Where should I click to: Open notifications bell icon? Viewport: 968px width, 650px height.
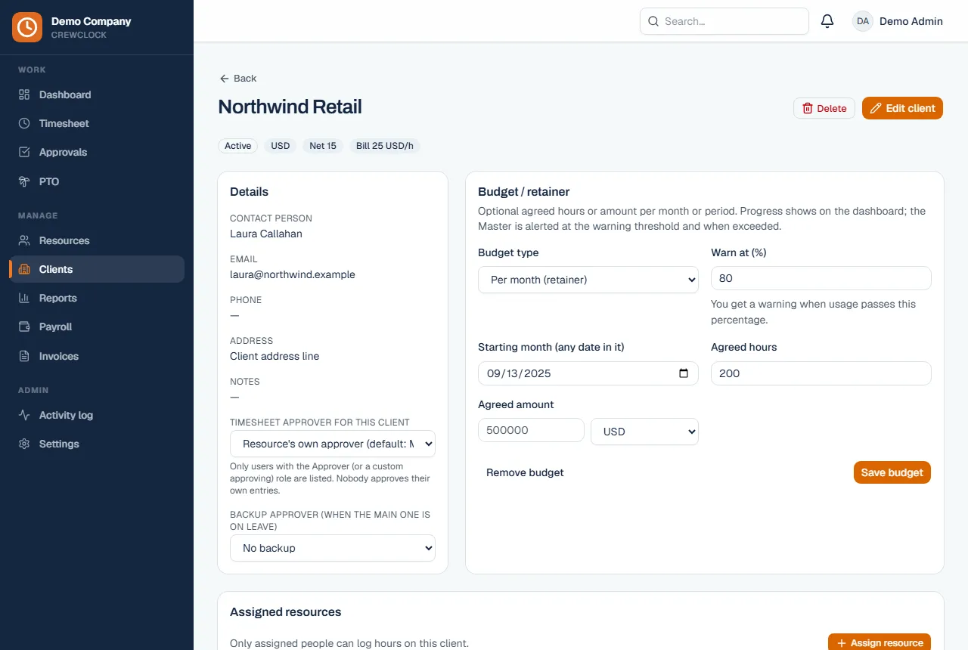[827, 21]
